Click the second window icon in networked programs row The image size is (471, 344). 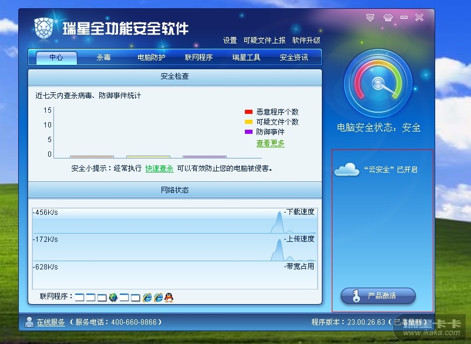tap(90, 298)
